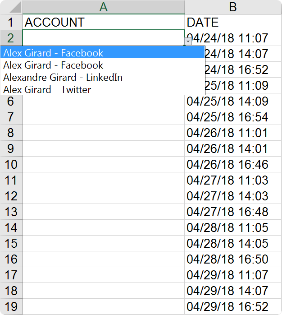This screenshot has height=315, width=282.
Task: Select Alexandre Girard - LinkedIn from the list
Action: point(103,77)
